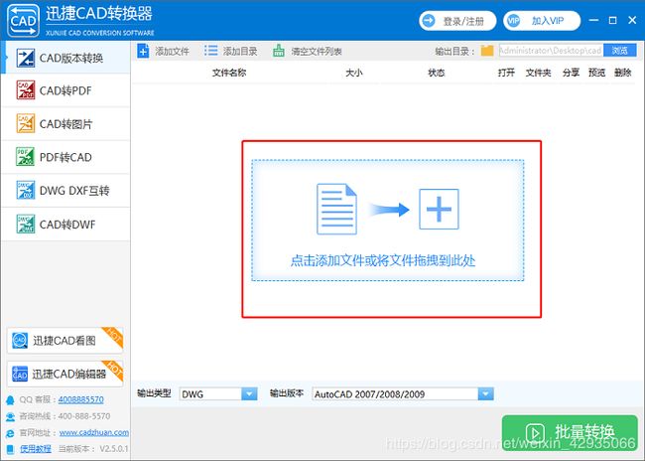Screen dimensions: 645x461
Task: Switch to CAD转PDF mode
Action: pos(65,90)
